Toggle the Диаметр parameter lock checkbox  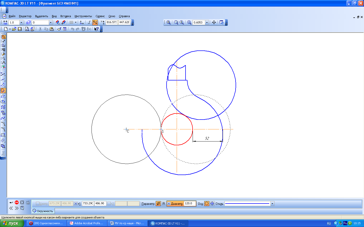[x=169, y=204]
